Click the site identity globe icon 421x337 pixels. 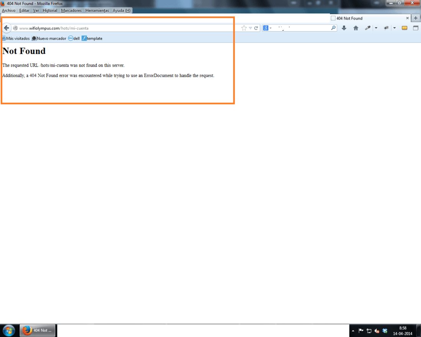click(x=16, y=28)
